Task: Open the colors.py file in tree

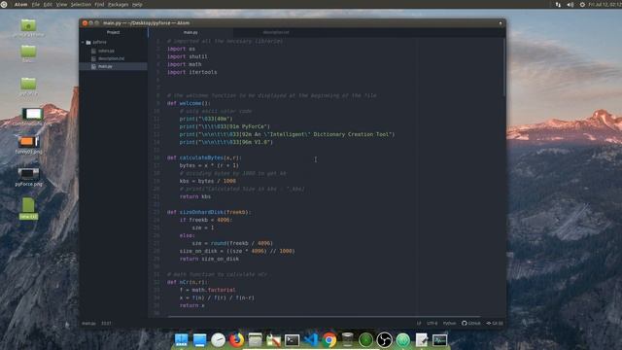Action: tap(106, 51)
